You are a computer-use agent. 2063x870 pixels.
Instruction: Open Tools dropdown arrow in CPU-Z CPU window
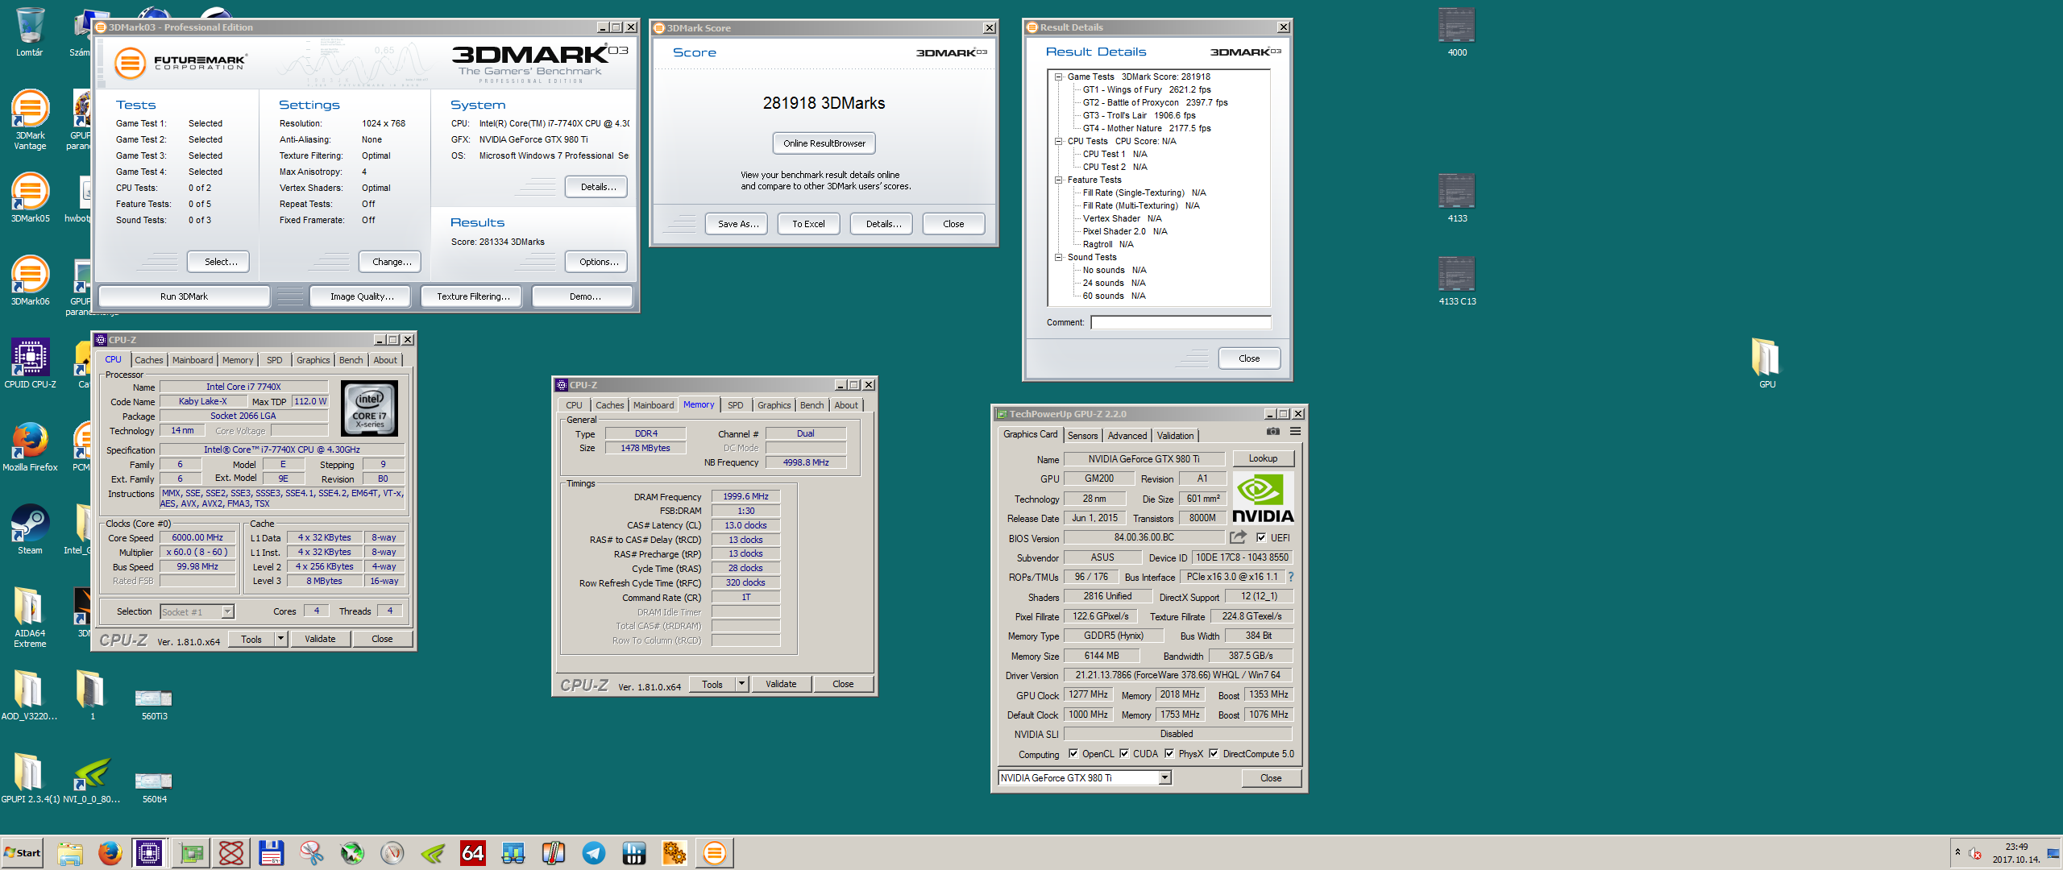pyautogui.click(x=280, y=639)
